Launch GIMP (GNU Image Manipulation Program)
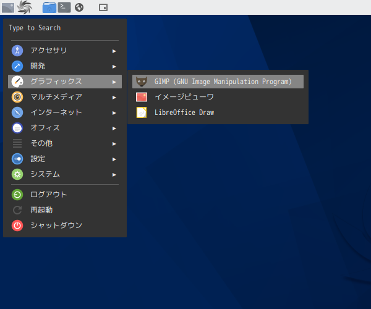The height and width of the screenshot is (309, 371). click(x=218, y=82)
